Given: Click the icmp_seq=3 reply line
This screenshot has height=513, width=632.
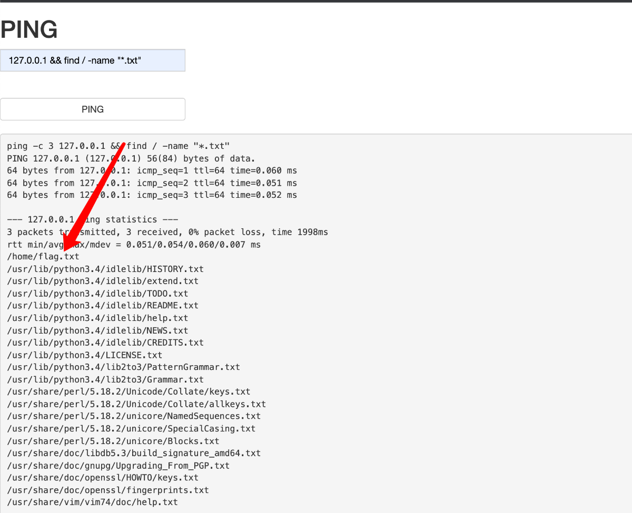Looking at the screenshot, I should [x=152, y=195].
